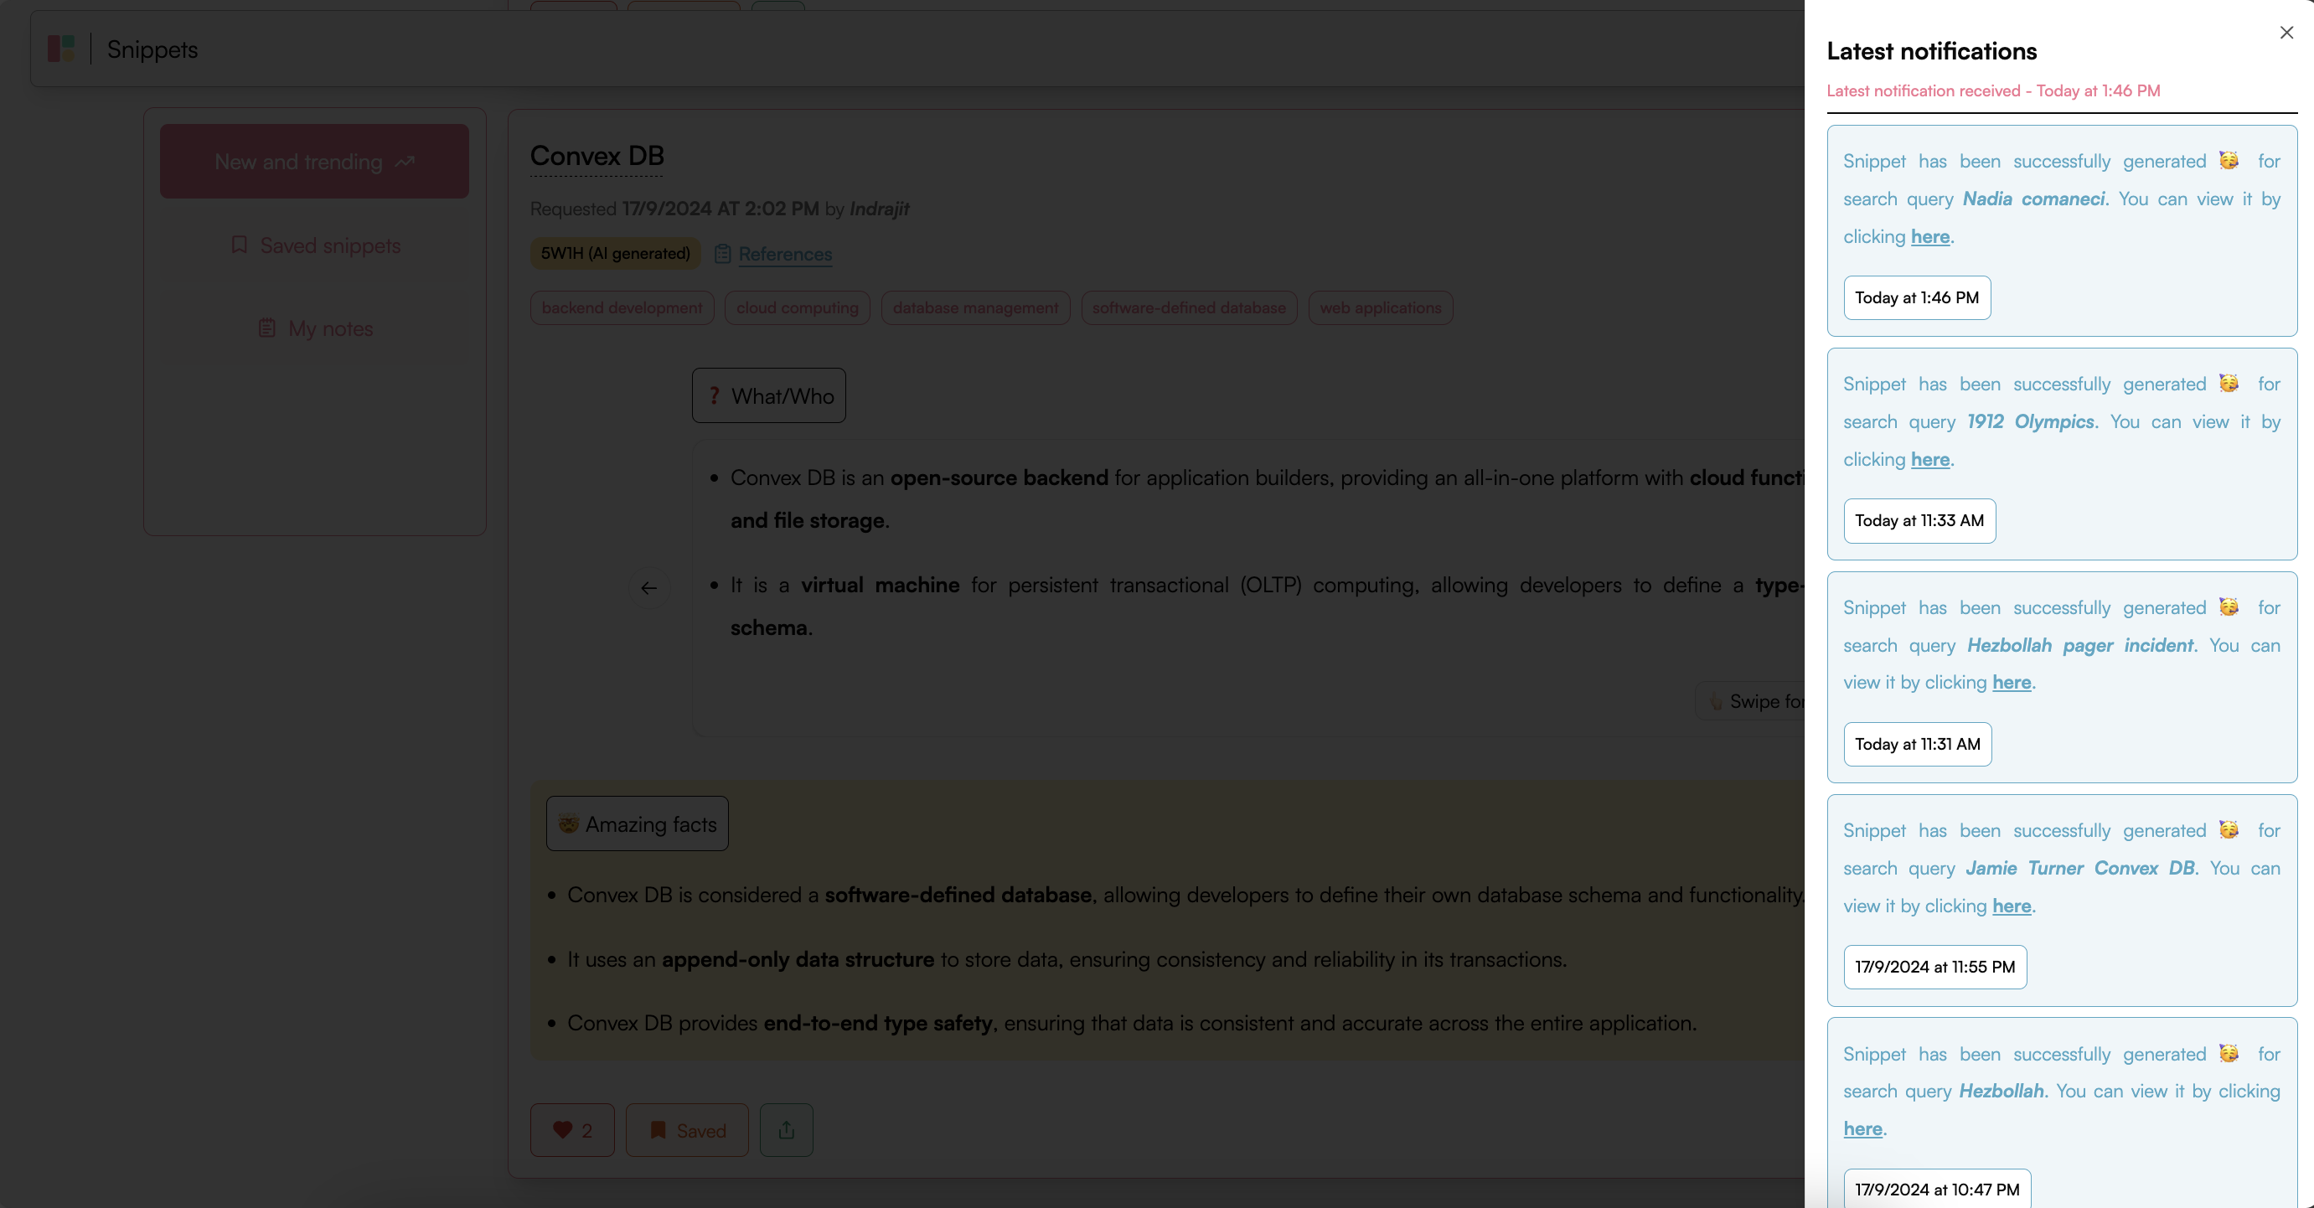Open My notes section
Screen dimensions: 2314x1208
(314, 328)
